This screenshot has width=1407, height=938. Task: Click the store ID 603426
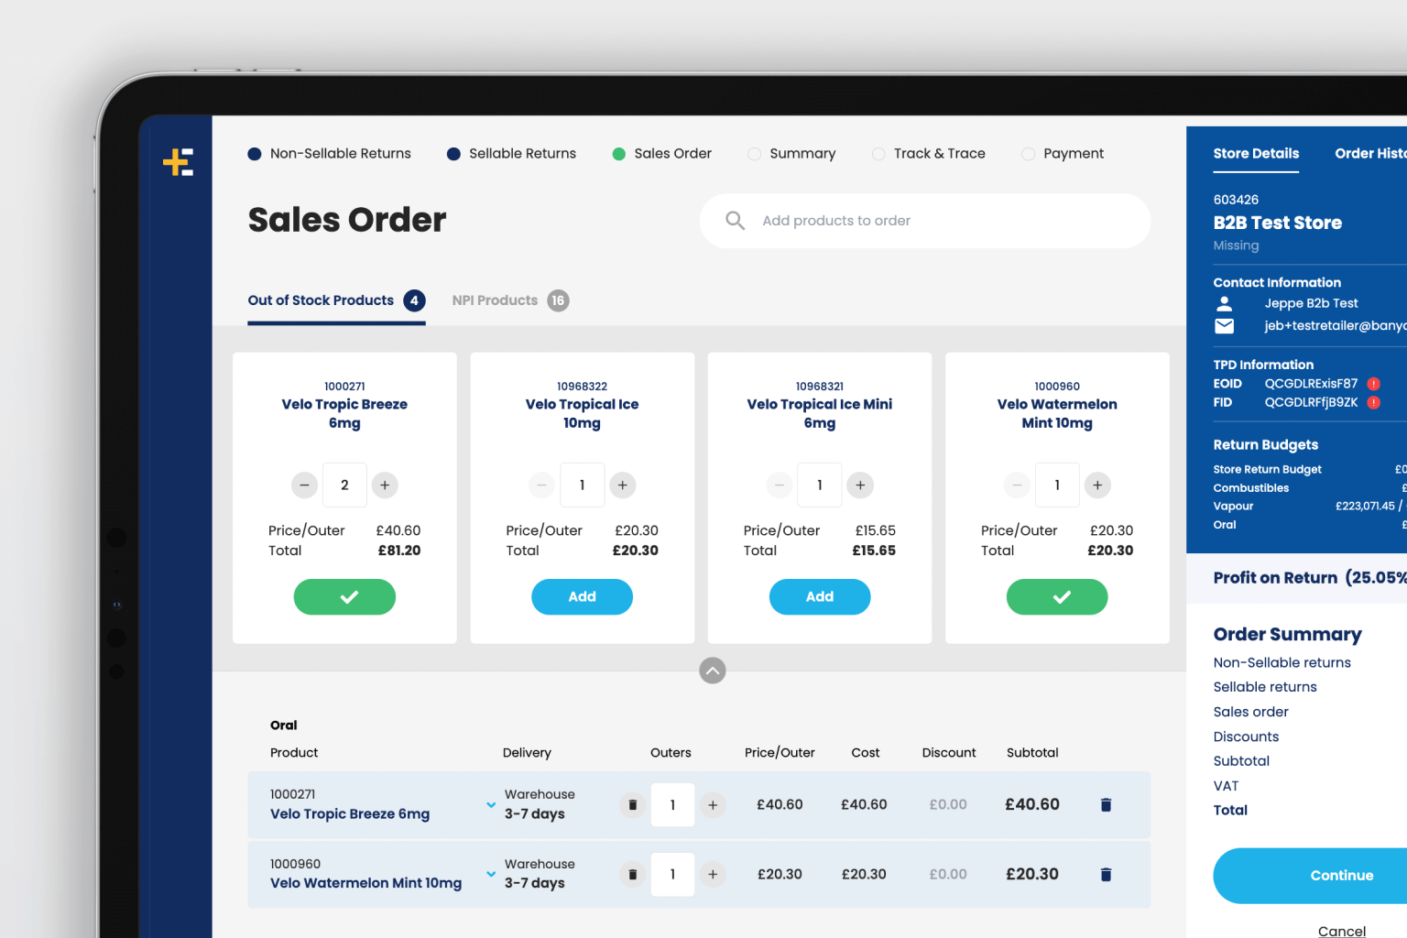click(x=1236, y=200)
